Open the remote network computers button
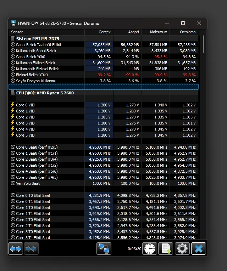Viewport: 227px width, 271px height. tap(104, 249)
